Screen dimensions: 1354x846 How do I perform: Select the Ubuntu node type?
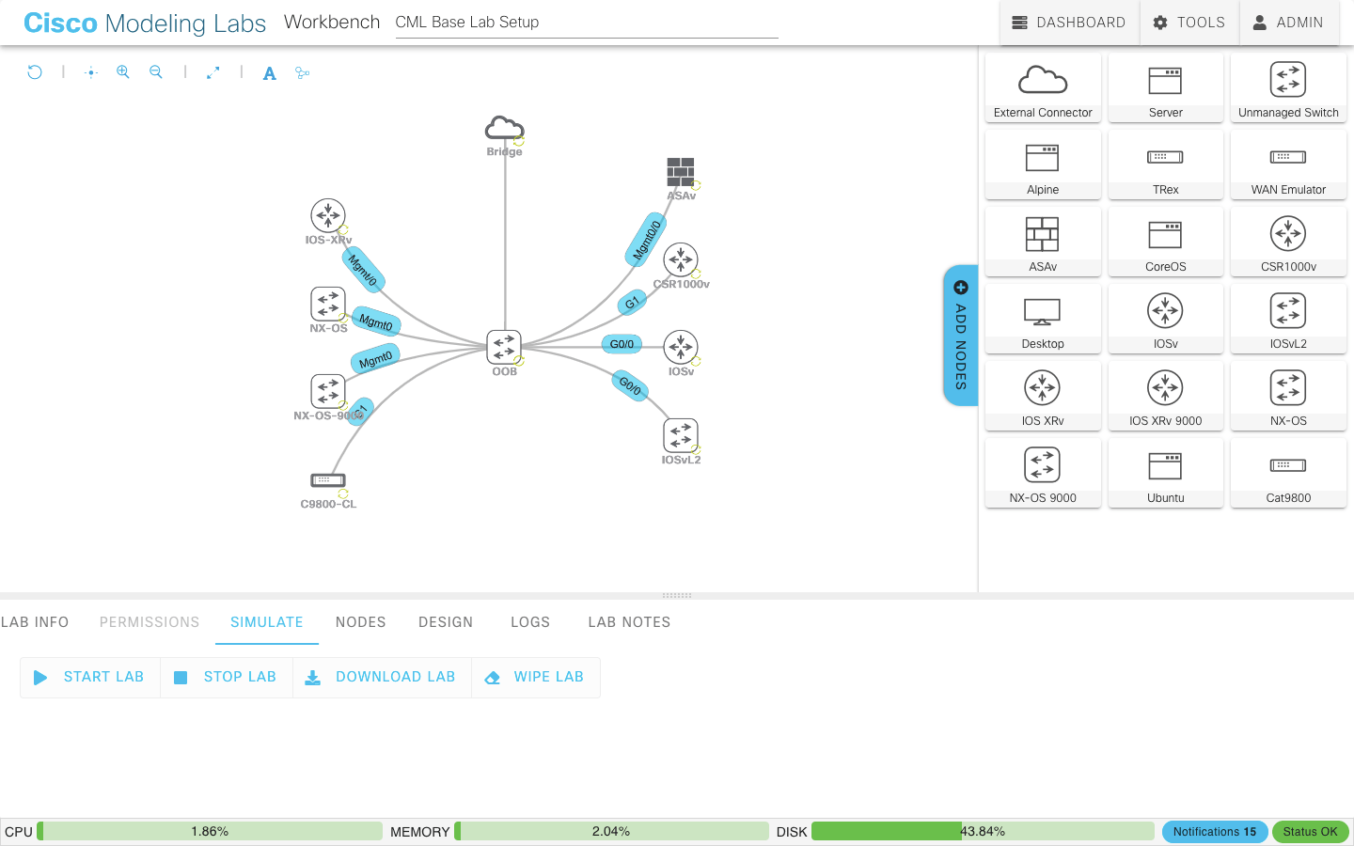pos(1166,473)
